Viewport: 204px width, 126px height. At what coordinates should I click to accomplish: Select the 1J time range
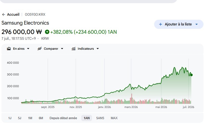tap(10, 118)
